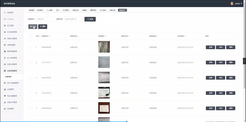The height and width of the screenshot is (122, 246).
Task: Click the 员工管理 grid icon
Action: click(5, 26)
